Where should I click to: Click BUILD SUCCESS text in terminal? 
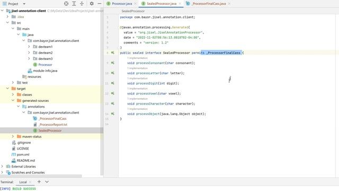point(24,189)
